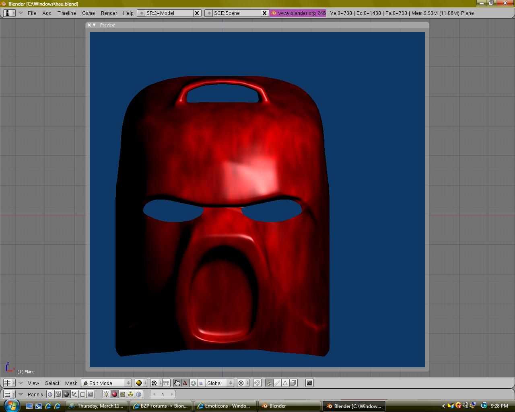
Task: Expand the Global orientation dropdown
Action: coord(219,383)
